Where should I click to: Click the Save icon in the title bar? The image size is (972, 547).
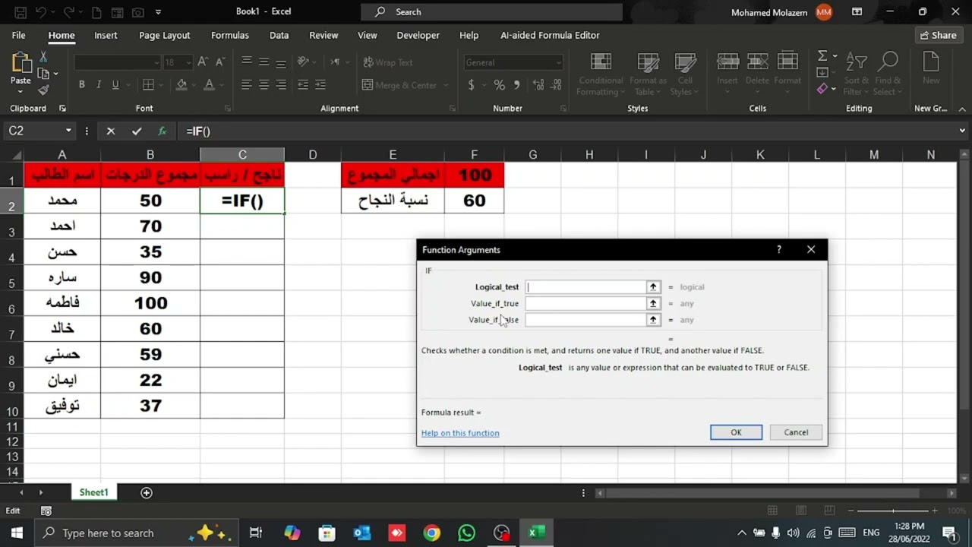tap(21, 12)
